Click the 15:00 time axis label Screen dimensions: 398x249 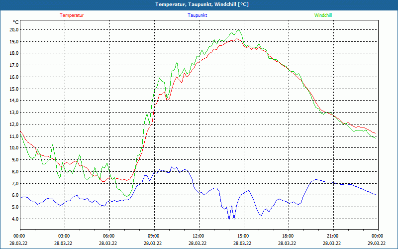pos(243,236)
